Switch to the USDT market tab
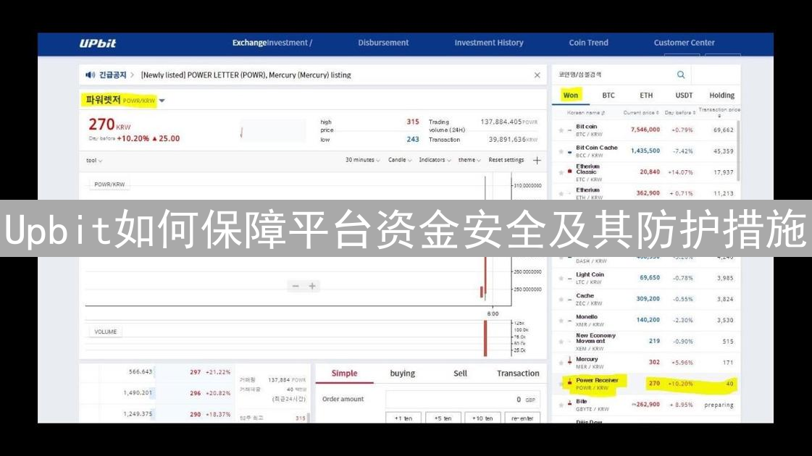Image resolution: width=812 pixels, height=456 pixels. (x=684, y=96)
